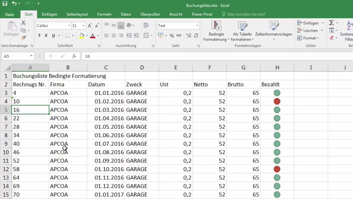Expand the fill color palette arrow

pos(87,35)
